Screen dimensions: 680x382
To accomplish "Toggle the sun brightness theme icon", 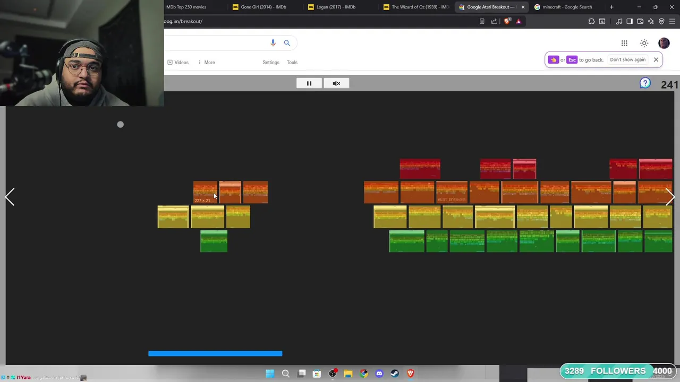I will 644,43.
